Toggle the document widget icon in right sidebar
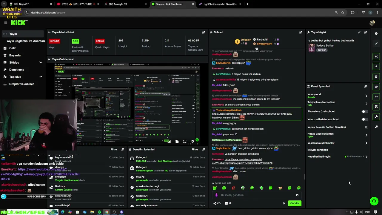Image resolution: width=382 pixels, height=215 pixels. coord(376,77)
